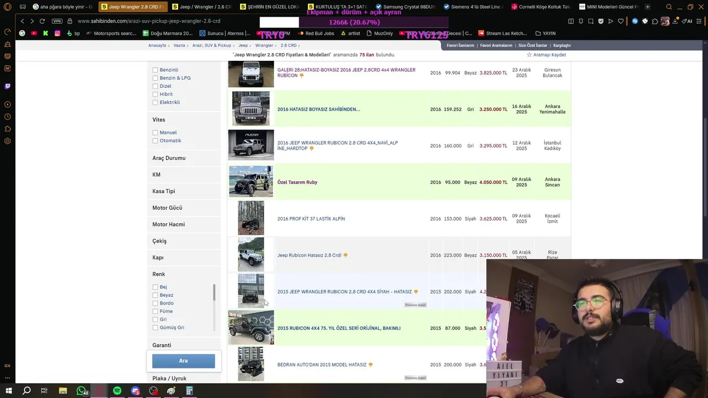The width and height of the screenshot is (708, 398).
Task: Check the Otomatik gearbox filter
Action: [155, 140]
